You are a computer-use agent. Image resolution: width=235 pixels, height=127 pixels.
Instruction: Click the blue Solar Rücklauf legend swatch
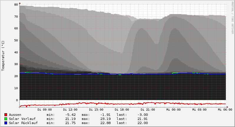[6, 123]
